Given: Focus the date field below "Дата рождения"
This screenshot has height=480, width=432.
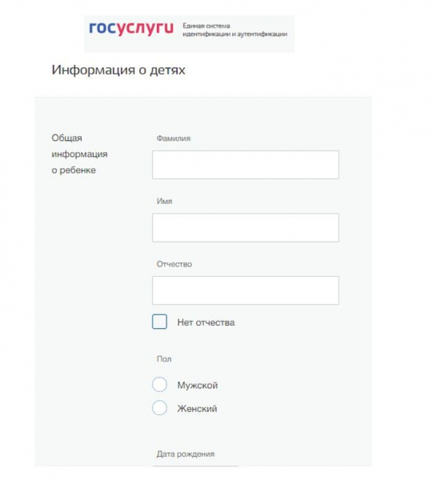Looking at the screenshot, I should tap(195, 466).
